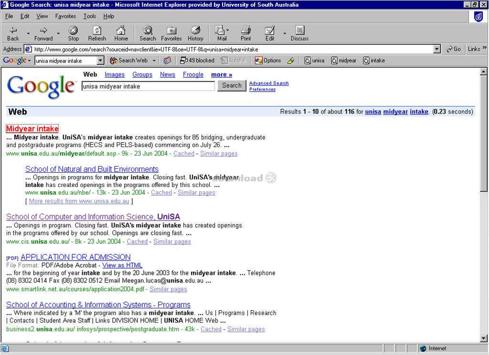
Task: Open the Back history dropdown arrow
Action: click(28, 33)
